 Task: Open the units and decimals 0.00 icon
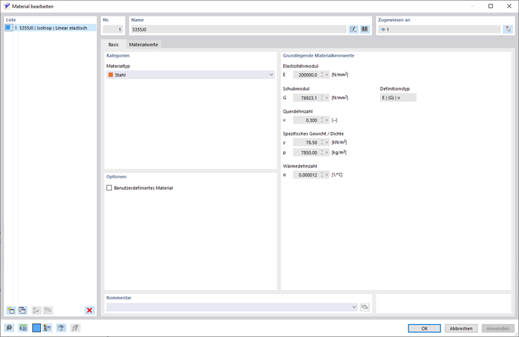click(23, 328)
